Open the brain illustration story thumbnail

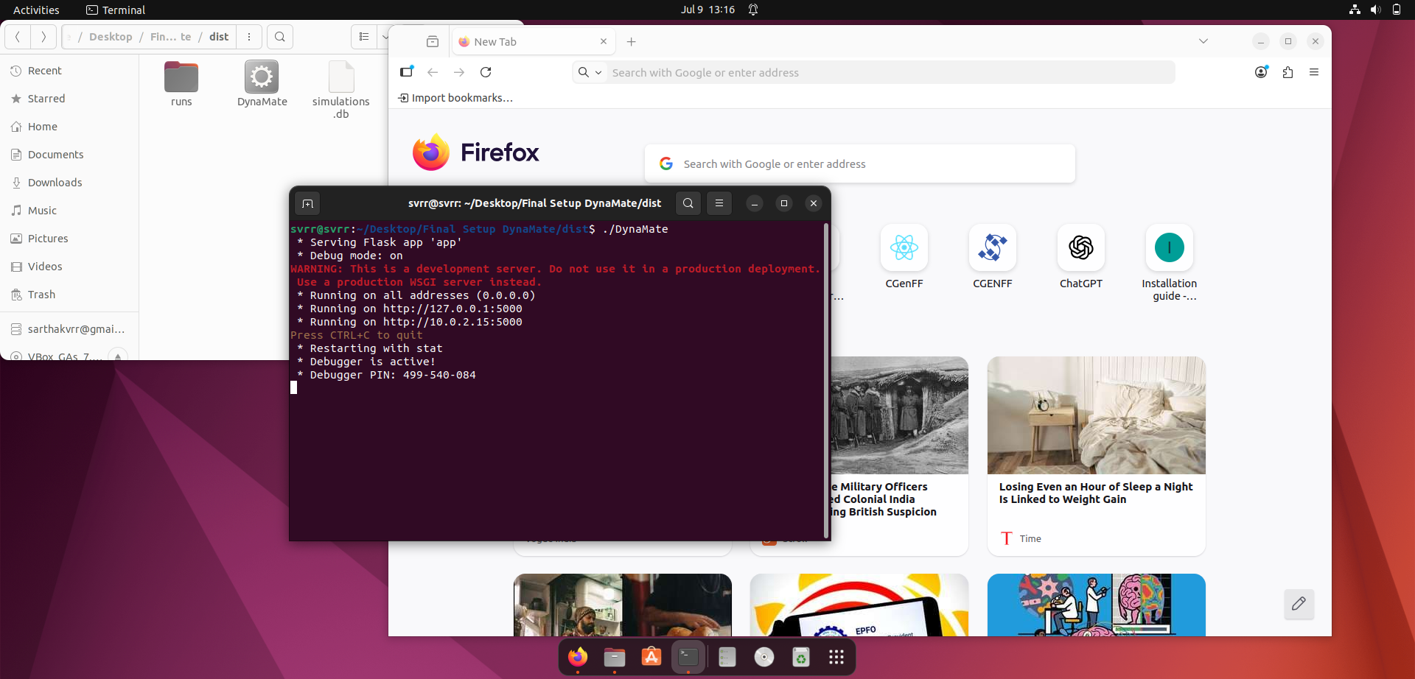click(x=1096, y=605)
